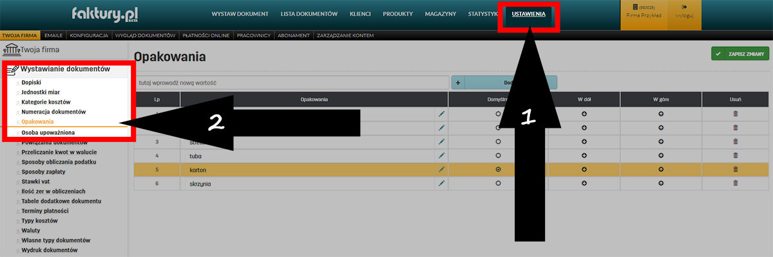The image size is (773, 257).
Task: Click the faktury.pl logo
Action: pyautogui.click(x=105, y=13)
